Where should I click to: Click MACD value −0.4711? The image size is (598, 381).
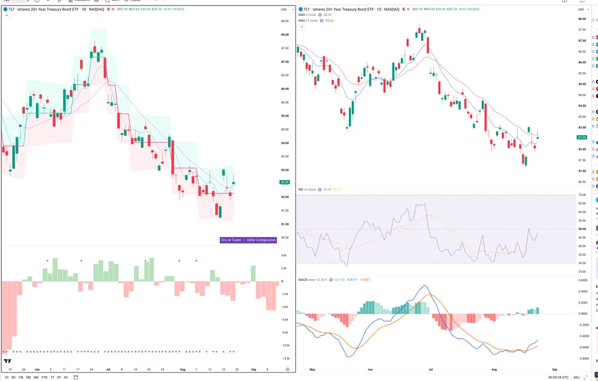click(x=351, y=280)
